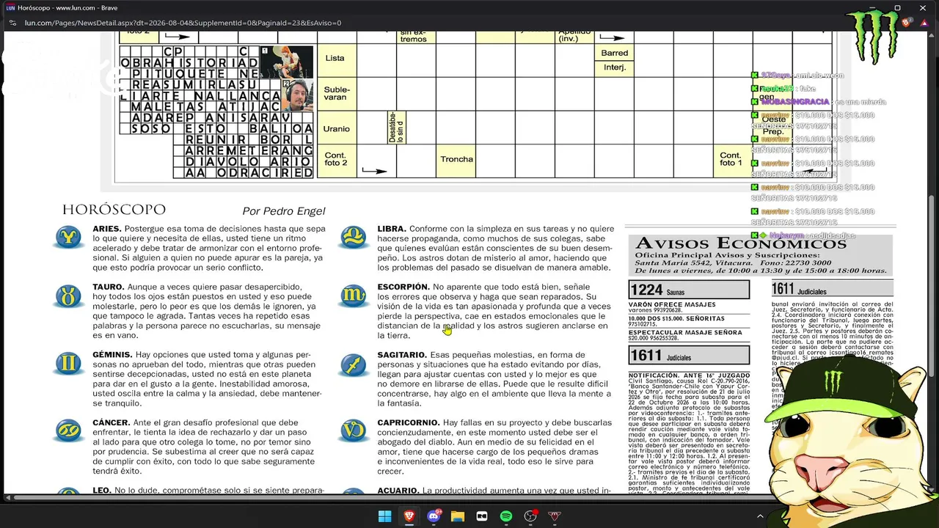
Task: Click the 'CAPRICORNIO.' sign name text
Action: (x=409, y=422)
